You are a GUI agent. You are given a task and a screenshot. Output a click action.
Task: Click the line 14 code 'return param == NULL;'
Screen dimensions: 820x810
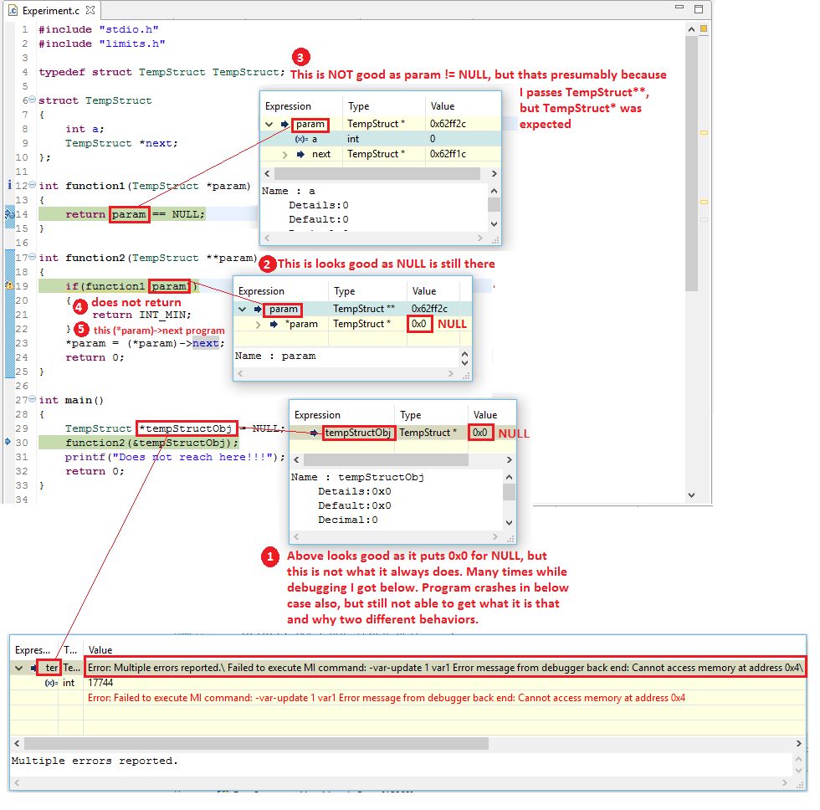(136, 214)
